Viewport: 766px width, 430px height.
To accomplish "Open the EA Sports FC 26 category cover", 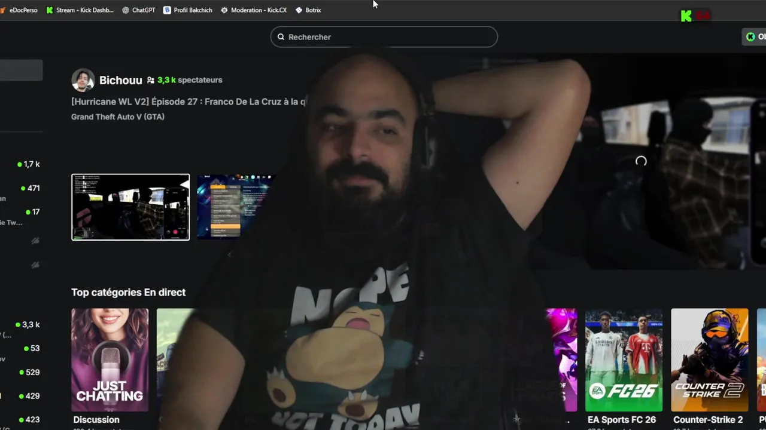I will [624, 360].
